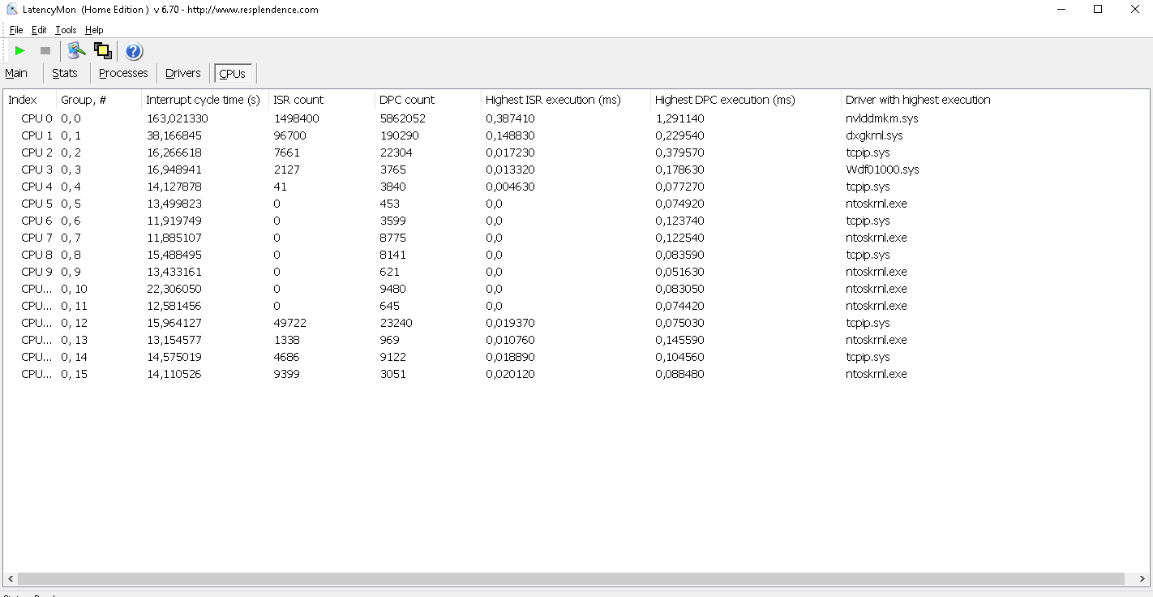The width and height of the screenshot is (1153, 597).
Task: Click the group value 0, 15
Action: pyautogui.click(x=74, y=374)
